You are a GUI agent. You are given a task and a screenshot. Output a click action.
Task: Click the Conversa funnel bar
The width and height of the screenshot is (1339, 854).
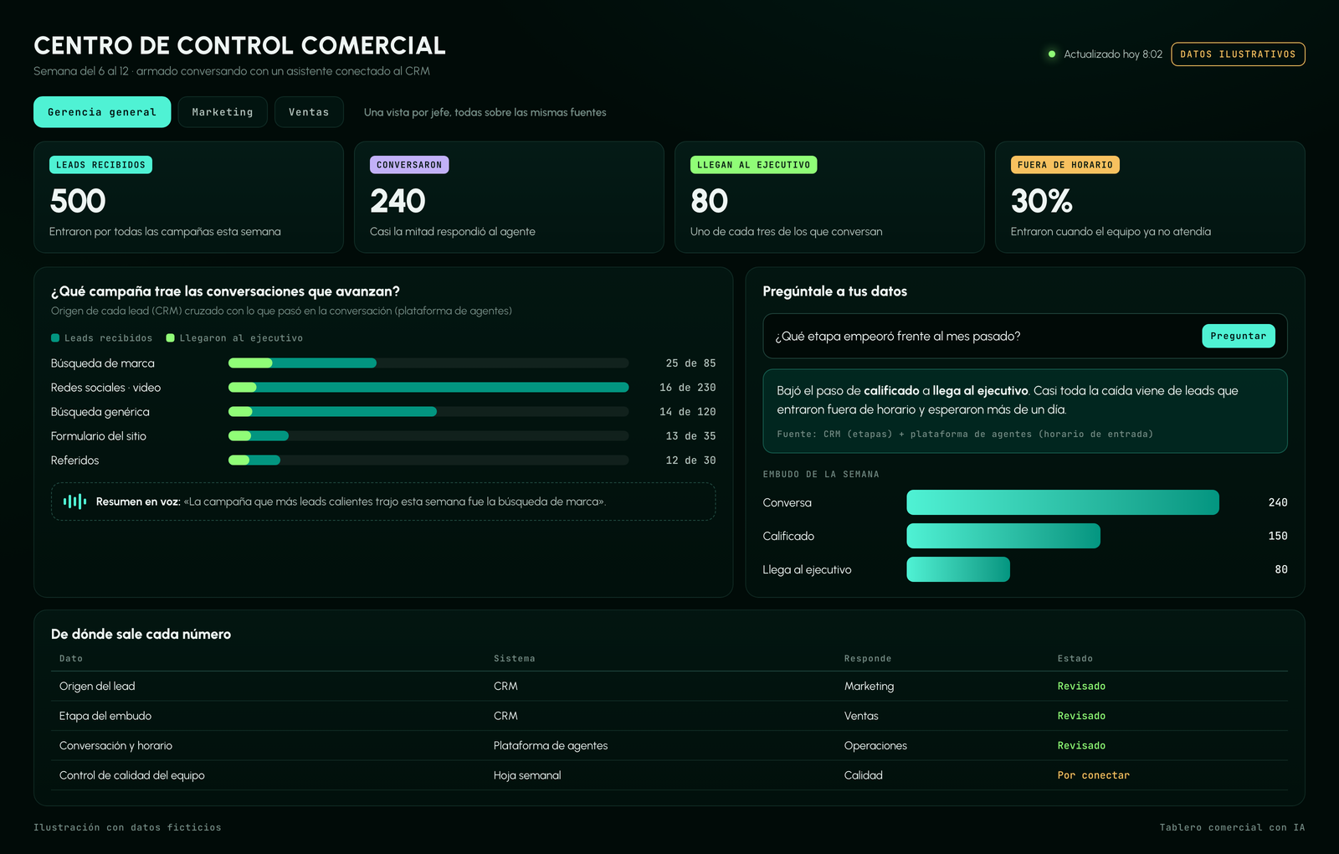[1063, 502]
